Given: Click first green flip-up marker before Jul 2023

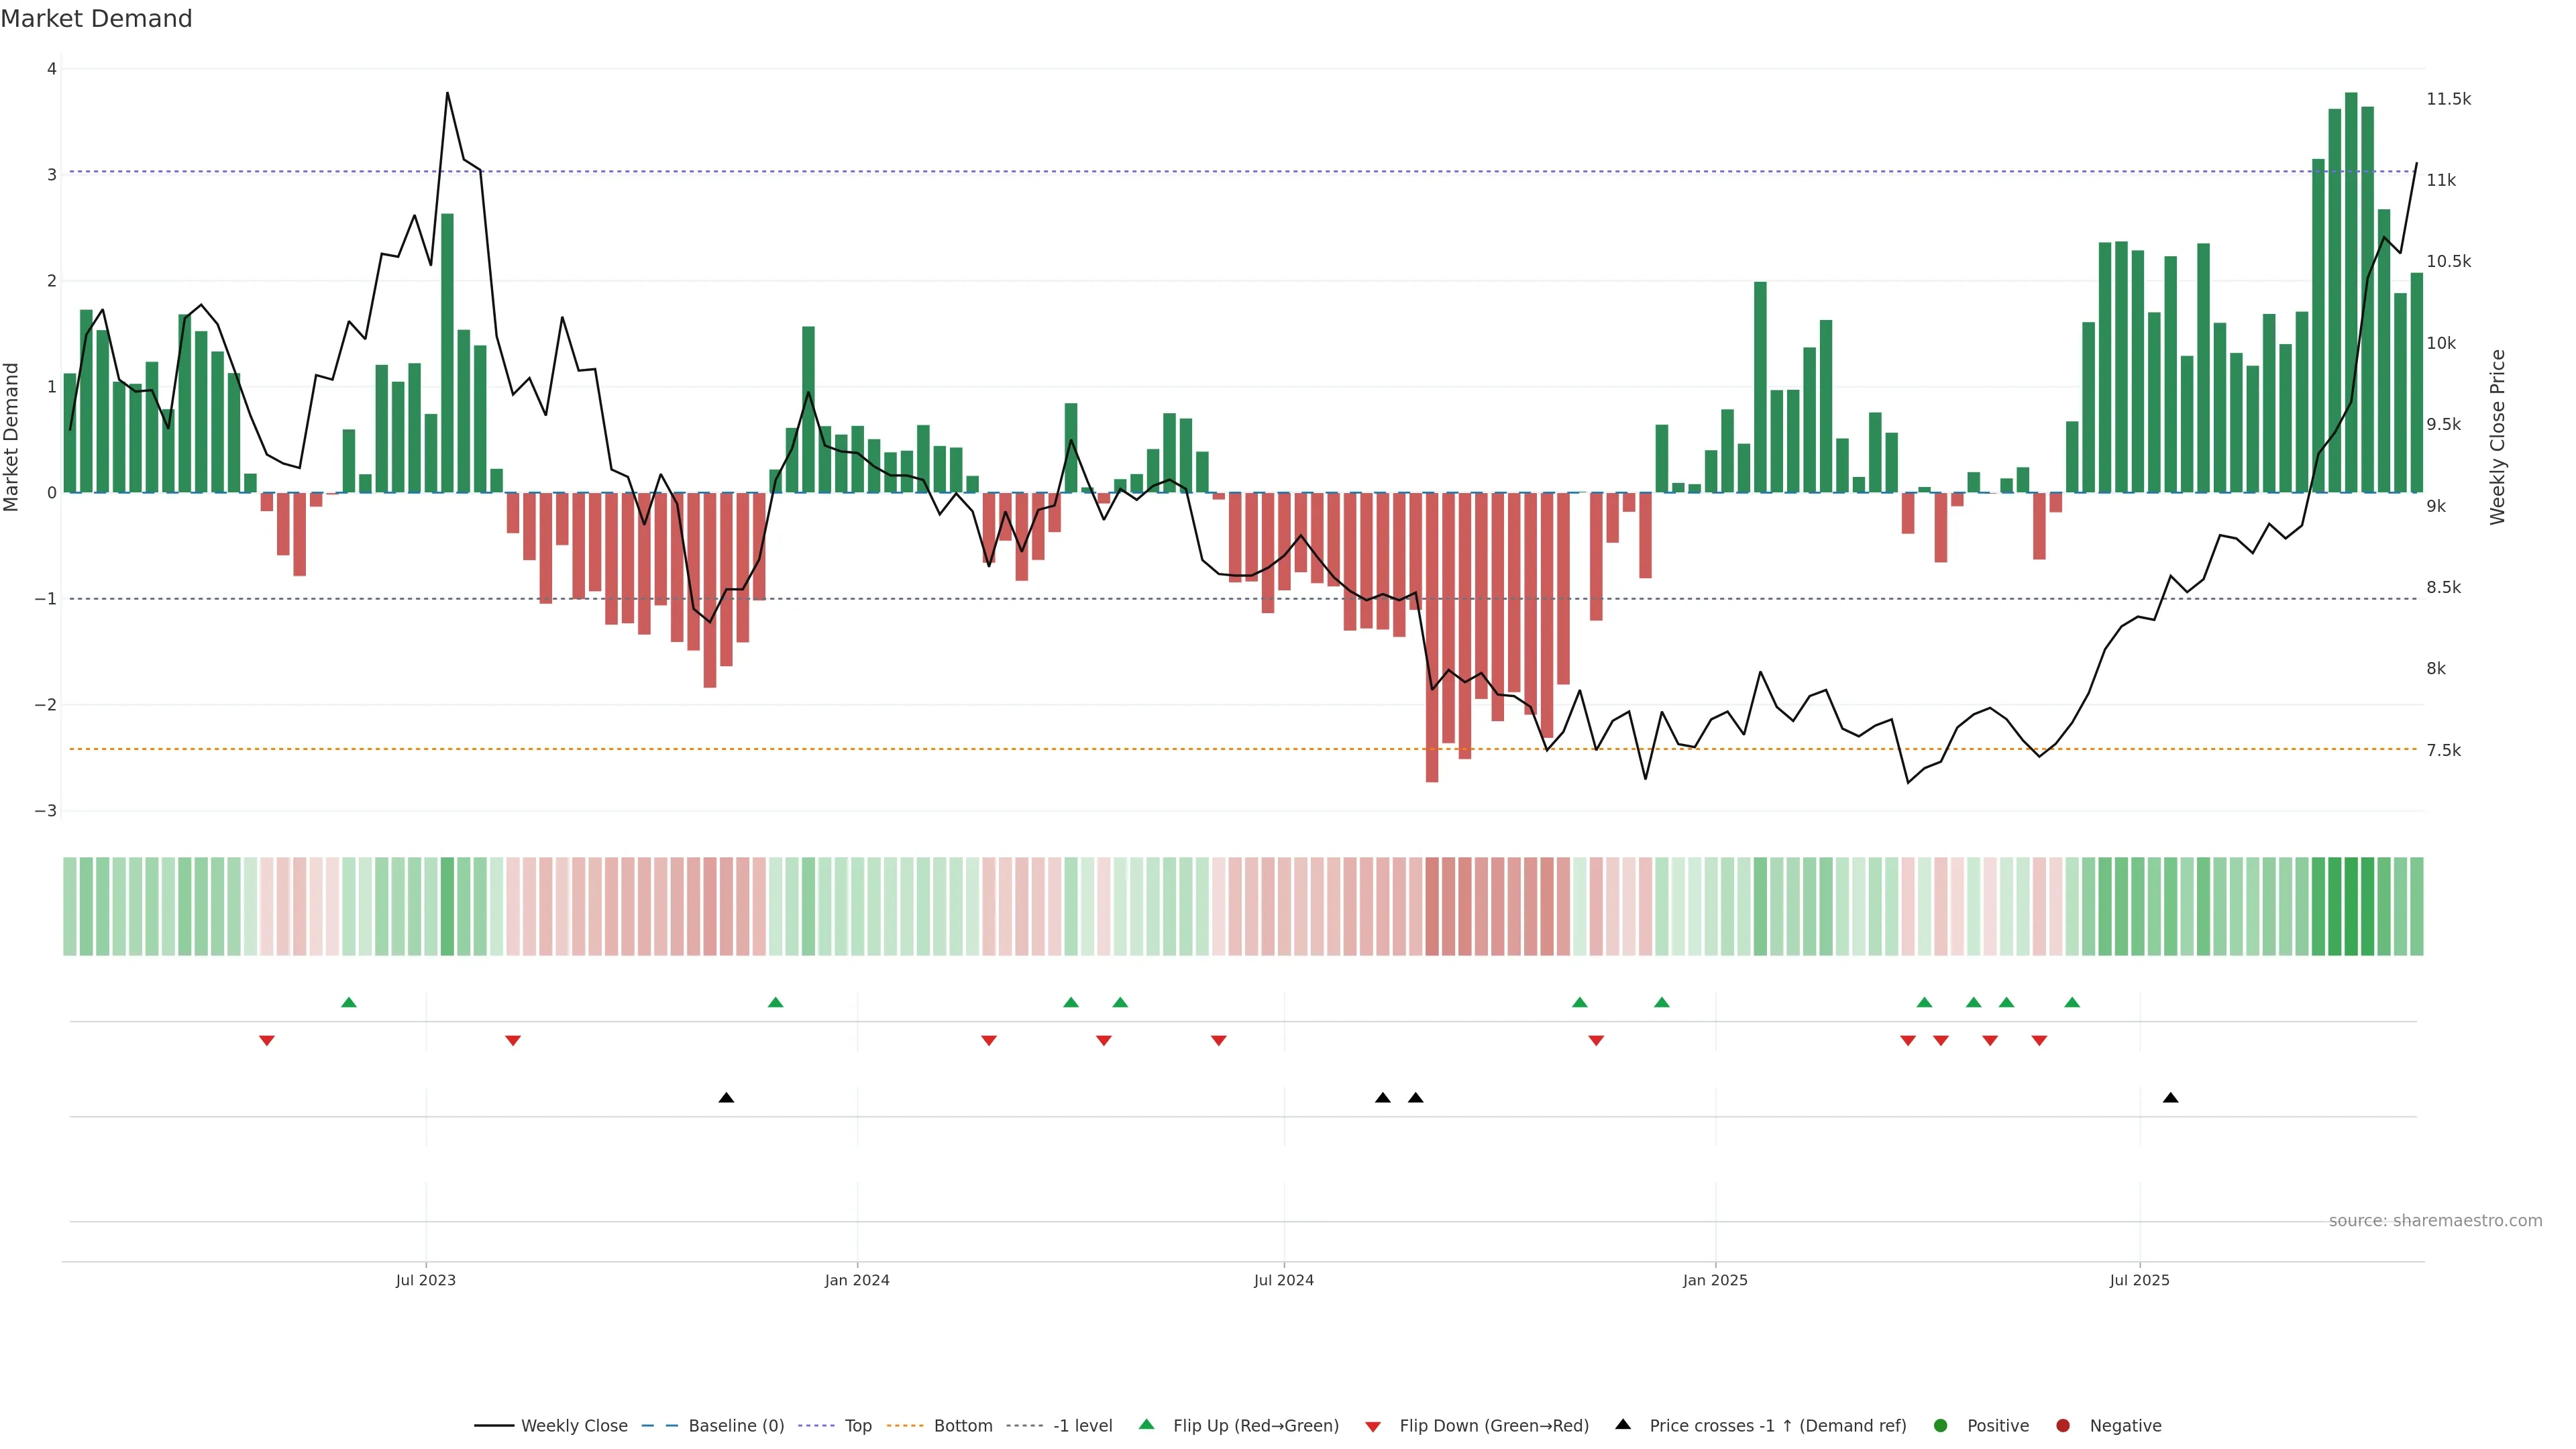Looking at the screenshot, I should (x=349, y=1002).
